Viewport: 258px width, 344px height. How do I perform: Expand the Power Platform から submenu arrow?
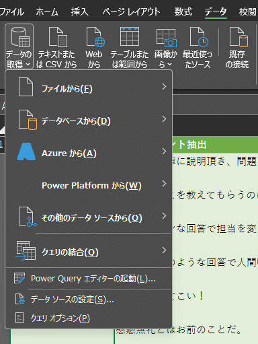pyautogui.click(x=164, y=184)
